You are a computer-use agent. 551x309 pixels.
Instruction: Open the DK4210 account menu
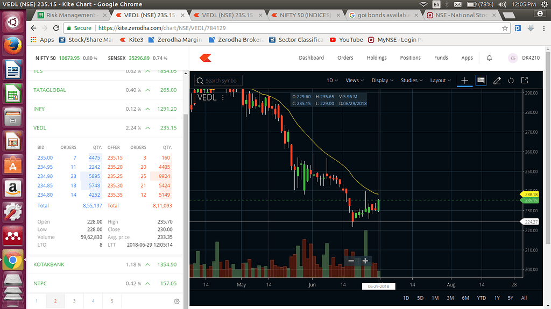point(531,58)
